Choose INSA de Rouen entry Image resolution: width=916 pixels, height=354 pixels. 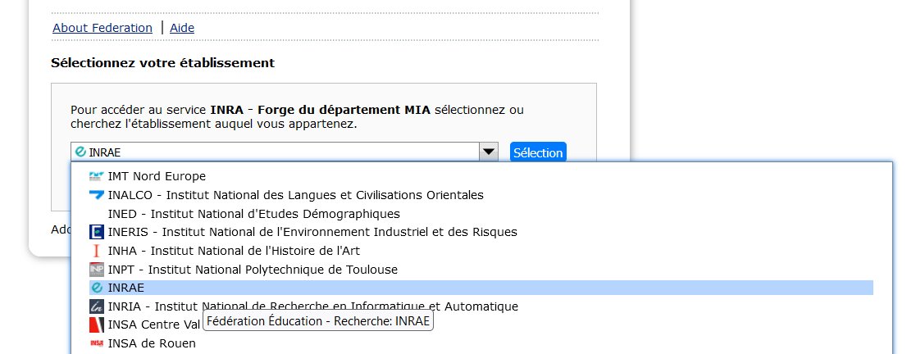point(152,343)
